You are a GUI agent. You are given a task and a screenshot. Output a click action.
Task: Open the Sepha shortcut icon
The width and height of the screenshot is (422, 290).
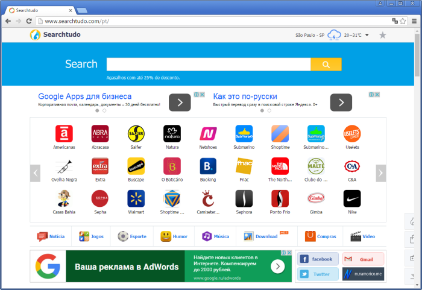[x=100, y=198]
